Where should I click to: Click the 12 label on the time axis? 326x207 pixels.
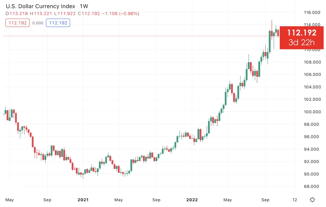[295, 200]
